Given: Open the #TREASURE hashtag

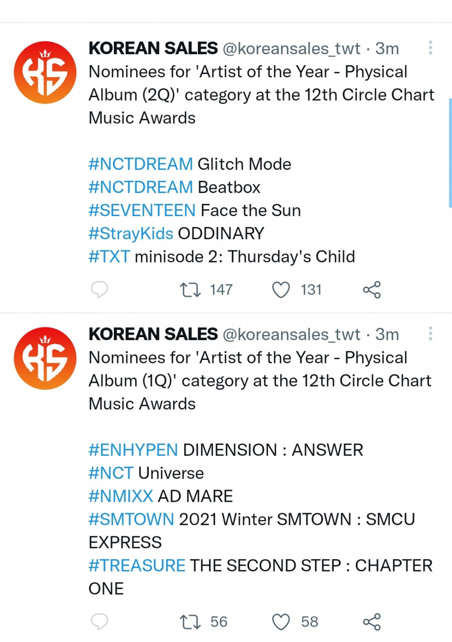Looking at the screenshot, I should pyautogui.click(x=137, y=565).
